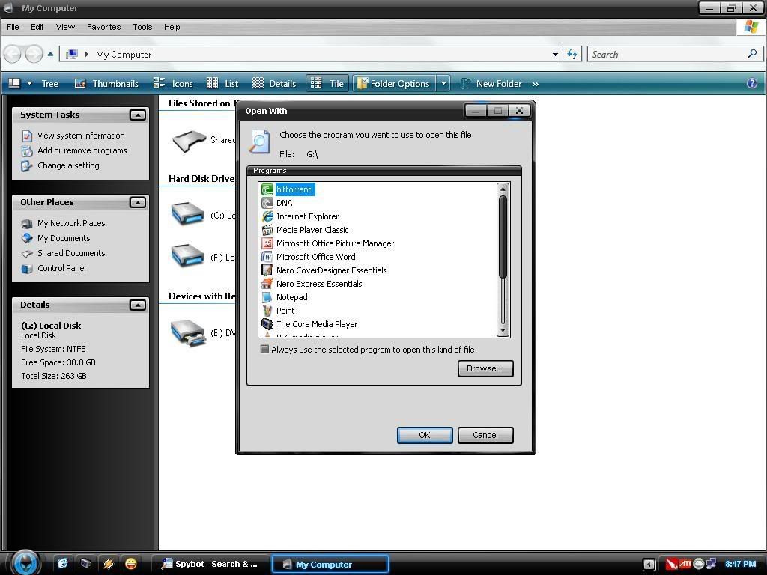Click the refresh button beside address bar
The width and height of the screenshot is (767, 575).
click(x=572, y=54)
